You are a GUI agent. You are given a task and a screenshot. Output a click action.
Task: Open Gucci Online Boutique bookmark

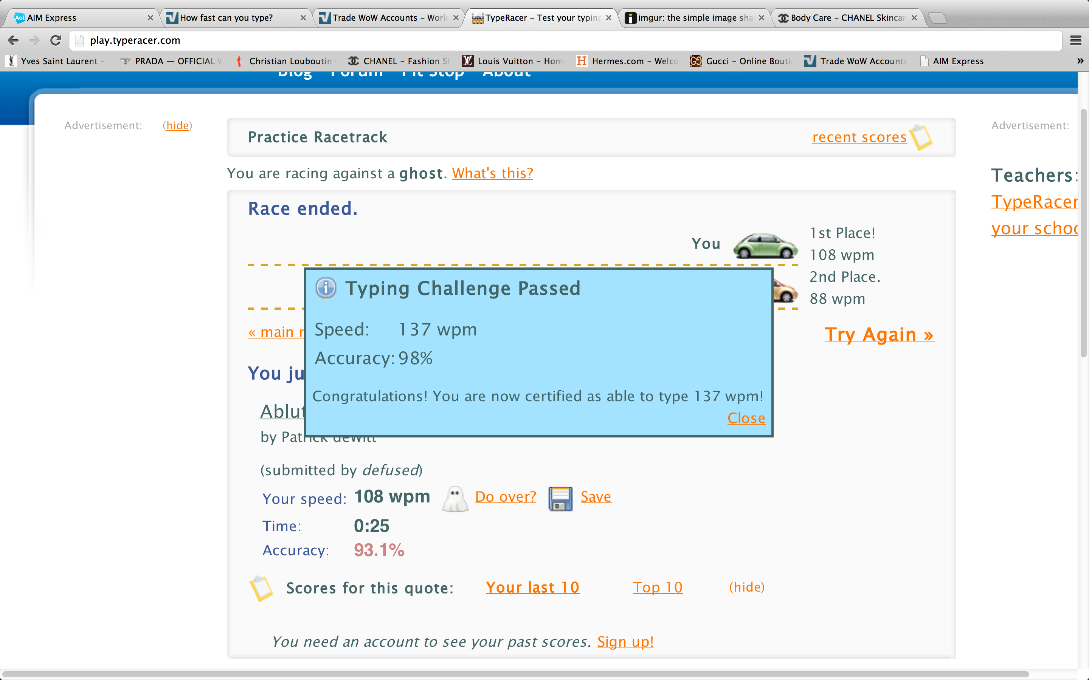tap(742, 61)
